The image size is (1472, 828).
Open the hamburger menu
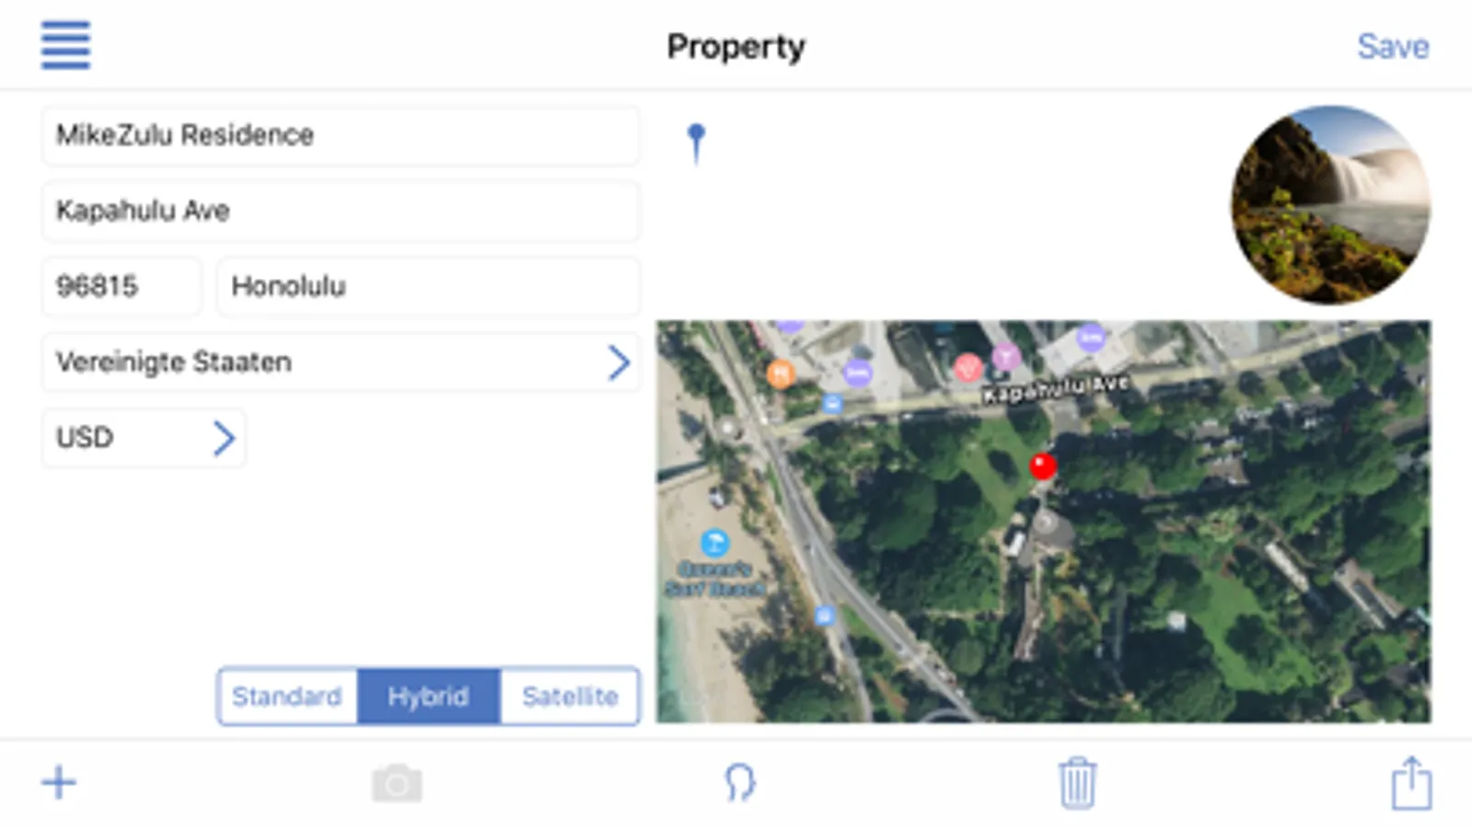[x=65, y=44]
